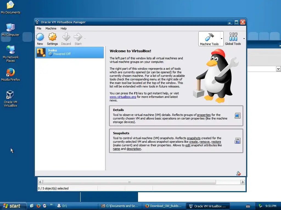Click the Windows start button
The image size is (281, 210).
[13, 206]
